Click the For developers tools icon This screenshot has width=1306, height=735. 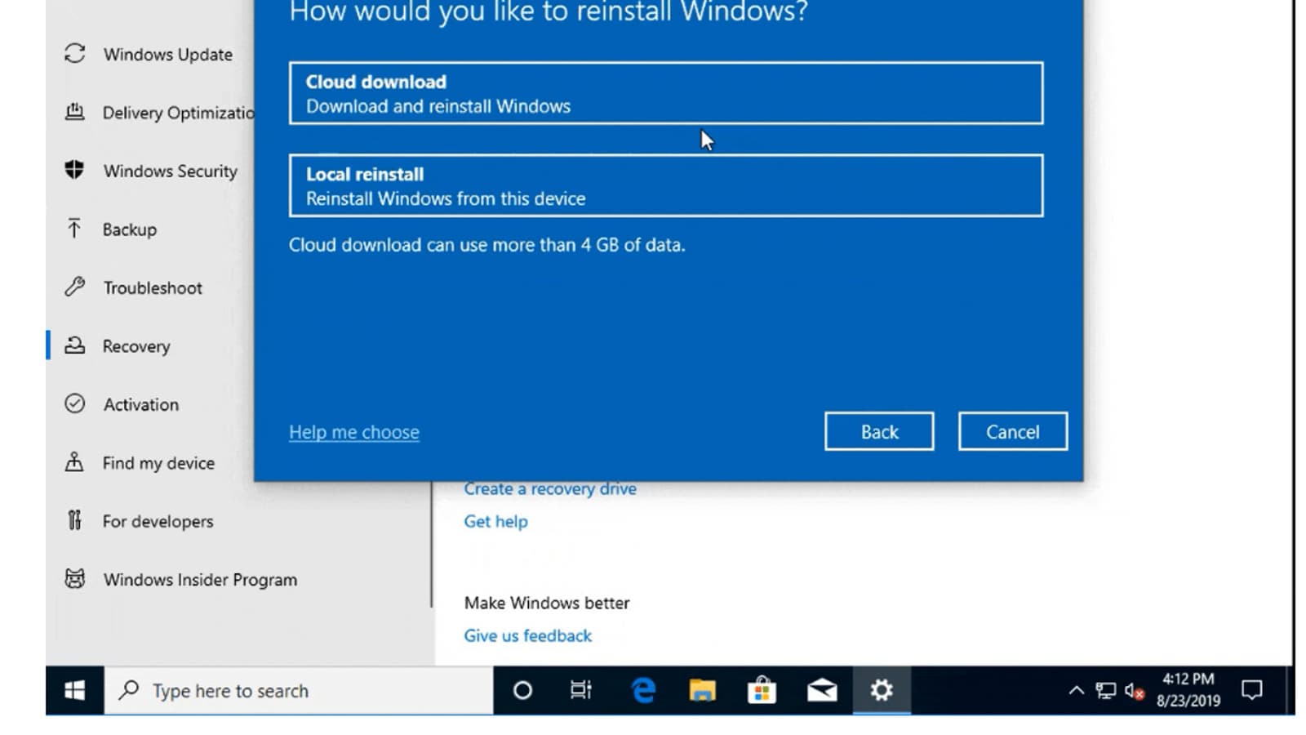74,520
